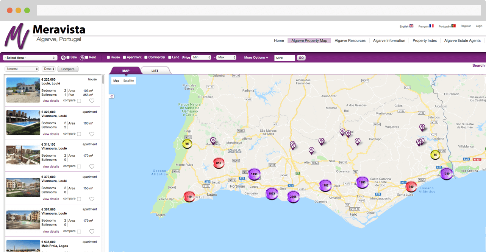Screen dimensions: 486x252
Task: Click the Compare button
Action: (68, 69)
